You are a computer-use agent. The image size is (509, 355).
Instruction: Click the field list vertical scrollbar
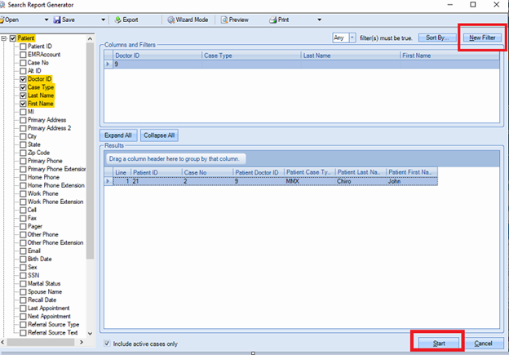pyautogui.click(x=91, y=163)
